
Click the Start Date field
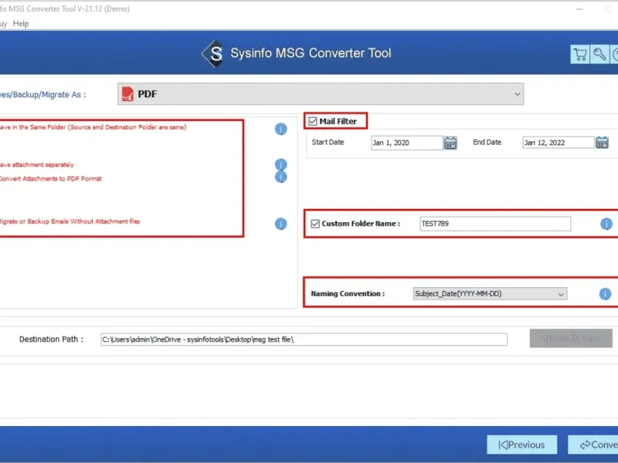(407, 143)
